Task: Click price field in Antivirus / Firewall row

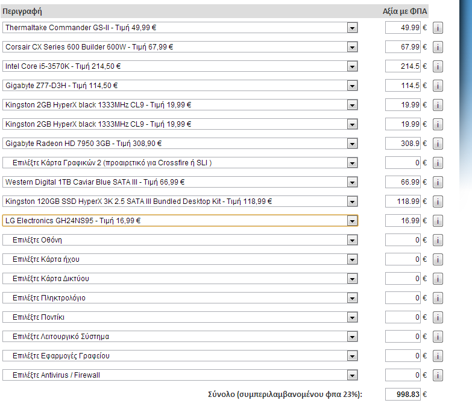Action: point(403,375)
